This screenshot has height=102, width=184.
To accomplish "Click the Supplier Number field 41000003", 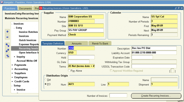I will point(81,21).
